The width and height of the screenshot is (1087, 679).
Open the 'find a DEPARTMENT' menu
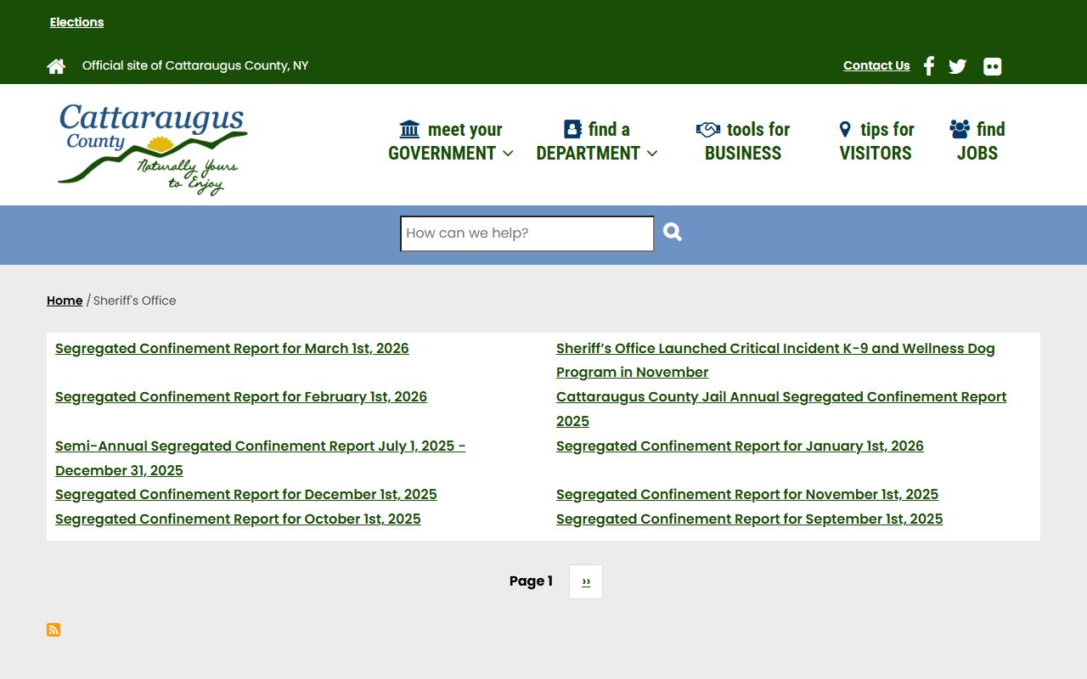tap(596, 141)
